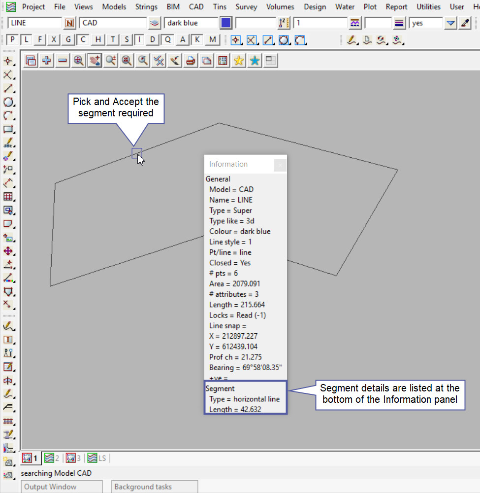Pick the eyedropper same-as icon
Screen dimensions: 480x493
465,23
